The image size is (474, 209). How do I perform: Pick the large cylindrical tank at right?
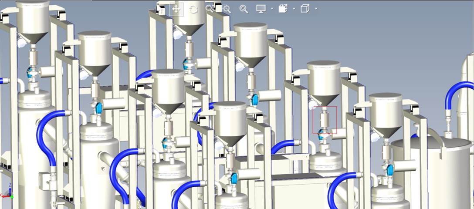tap(431, 170)
